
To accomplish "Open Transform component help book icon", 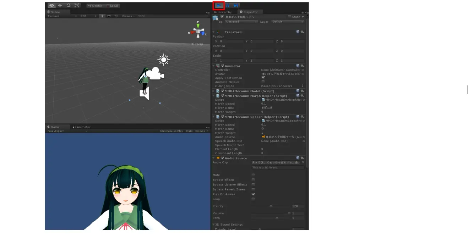I will [298, 32].
